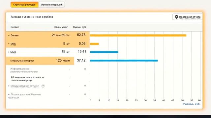
Task: Click the Сумма, руб. column header
Action: (x=80, y=27)
